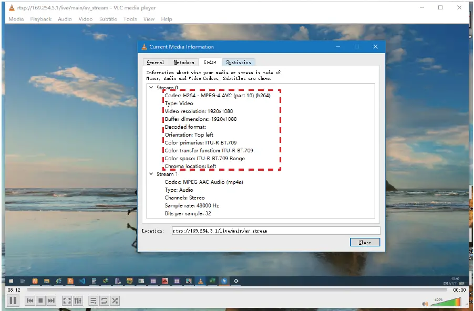Collapse the Stream 1 tree node

click(151, 174)
